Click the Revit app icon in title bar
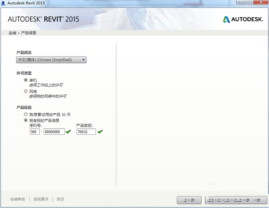The image size is (269, 208). coord(3,3)
